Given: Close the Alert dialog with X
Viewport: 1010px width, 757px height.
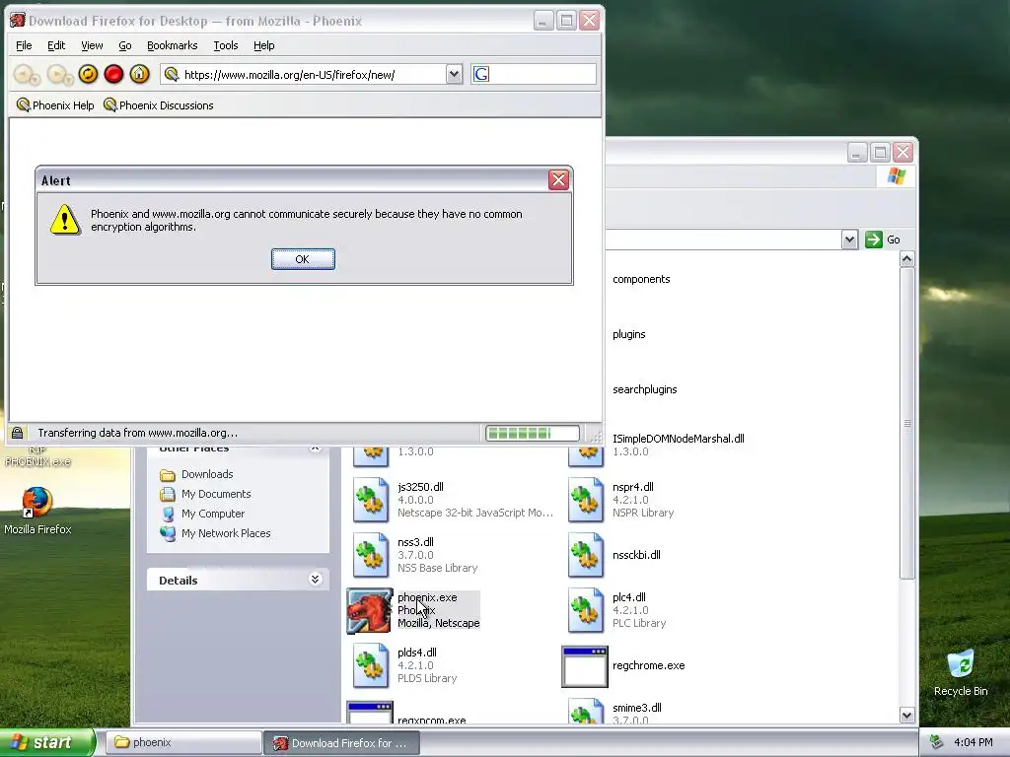Looking at the screenshot, I should (558, 180).
